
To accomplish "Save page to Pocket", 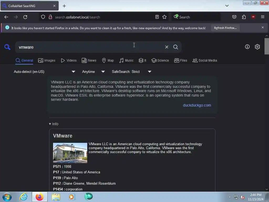I will (x=234, y=17).
